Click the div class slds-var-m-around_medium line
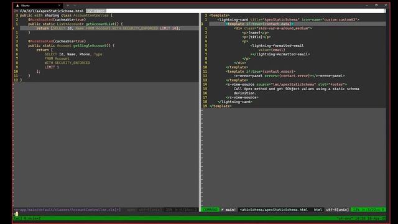The image size is (398, 224). (273, 28)
